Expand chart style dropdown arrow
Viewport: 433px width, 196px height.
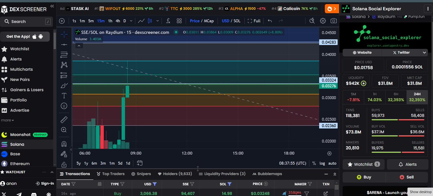pos(158,21)
